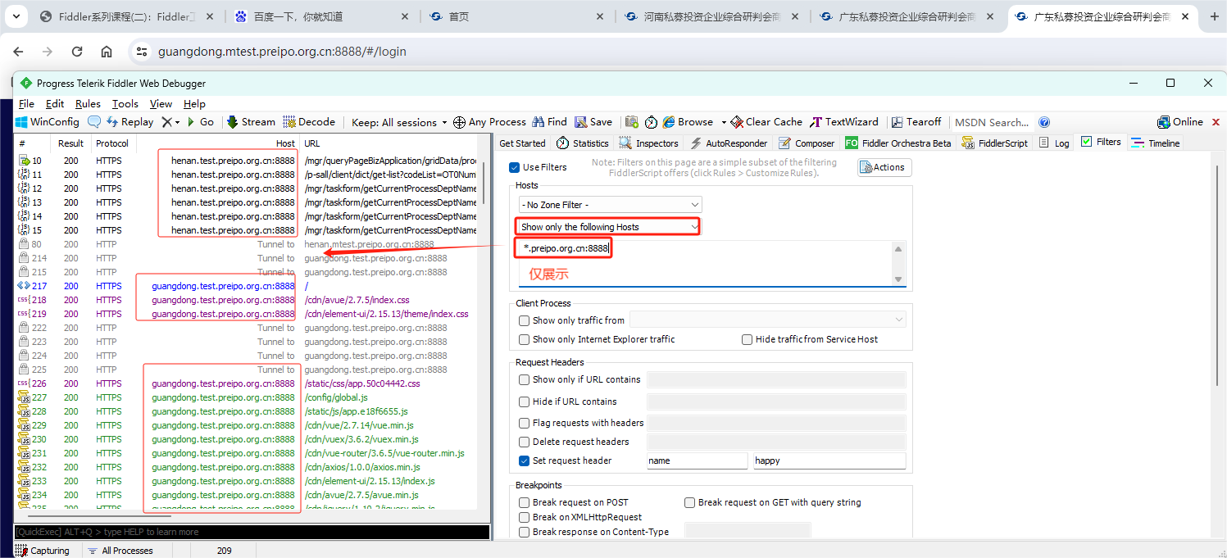Open WinConfig from the Fiddler toolbar
The height and width of the screenshot is (558, 1227).
pyautogui.click(x=48, y=122)
